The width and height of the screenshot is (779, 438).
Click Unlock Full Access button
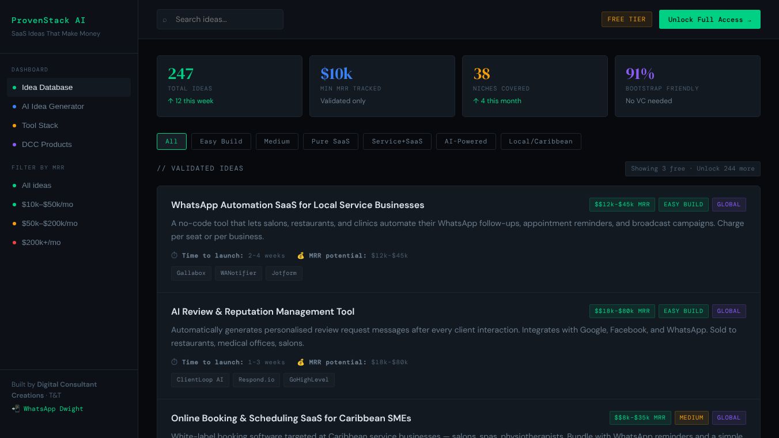[710, 19]
